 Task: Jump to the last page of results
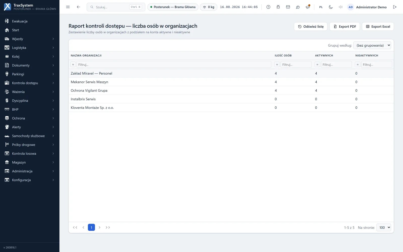coord(108,227)
